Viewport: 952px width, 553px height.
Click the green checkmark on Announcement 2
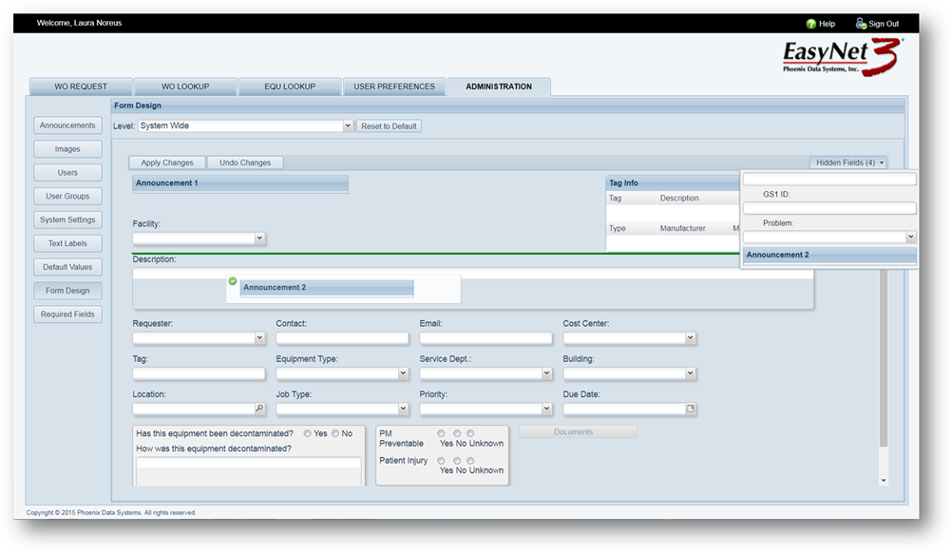[233, 281]
